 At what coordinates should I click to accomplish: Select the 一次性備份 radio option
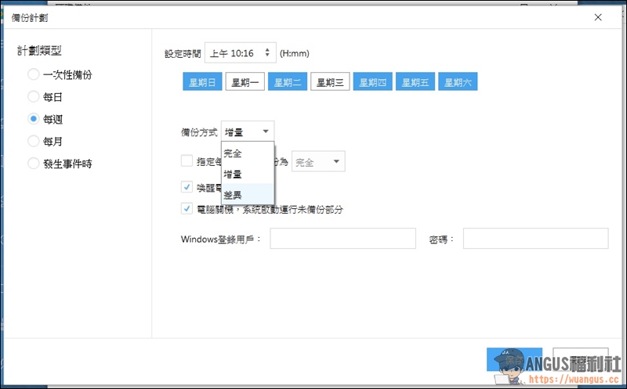(33, 74)
